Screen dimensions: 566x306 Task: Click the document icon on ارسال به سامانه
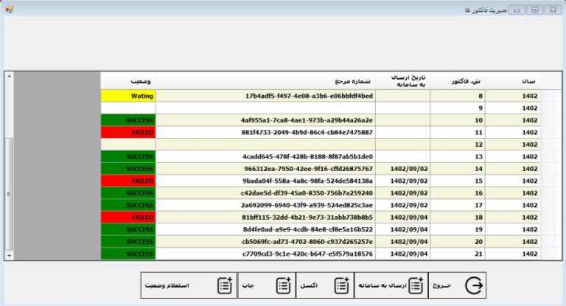click(x=416, y=285)
